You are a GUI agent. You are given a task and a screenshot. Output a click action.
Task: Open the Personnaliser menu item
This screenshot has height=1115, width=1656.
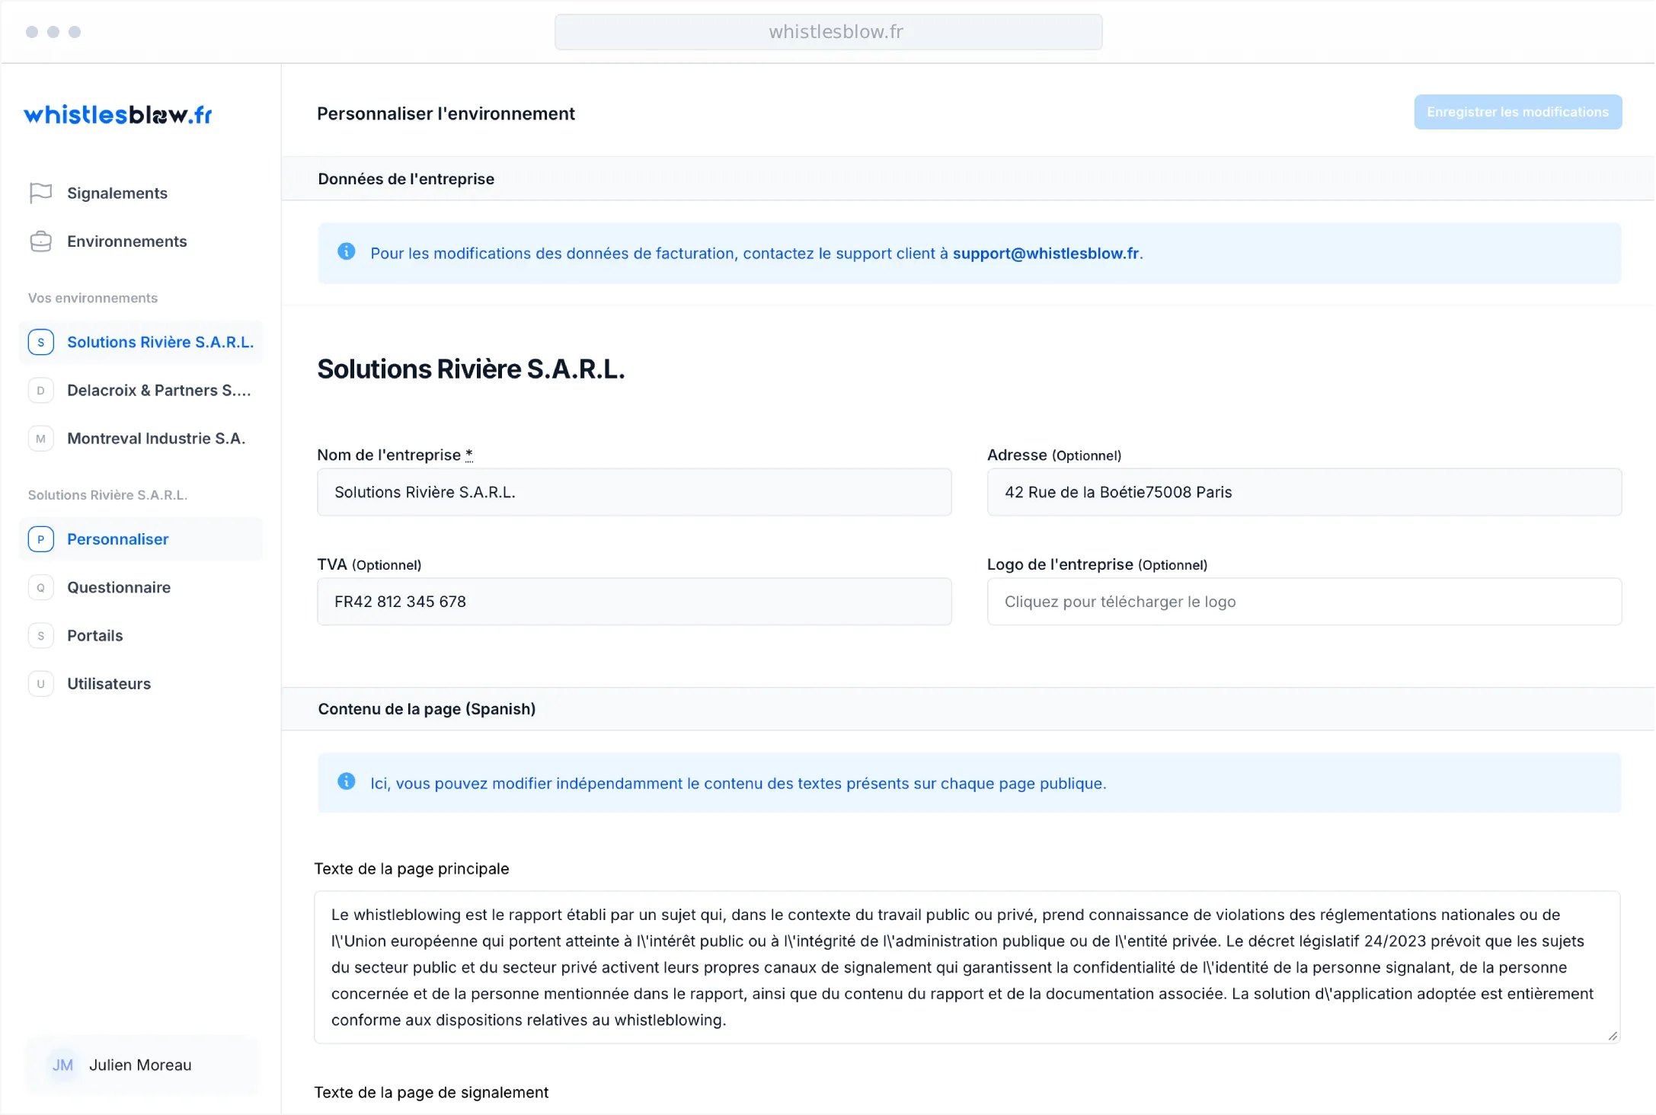pos(118,539)
